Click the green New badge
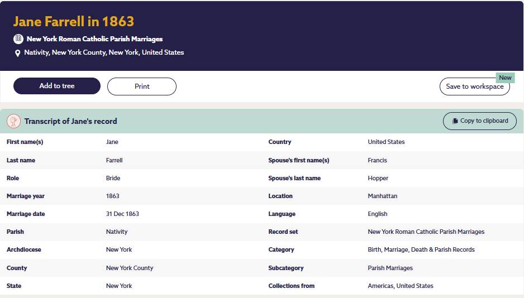The height and width of the screenshot is (298, 524). [x=505, y=78]
